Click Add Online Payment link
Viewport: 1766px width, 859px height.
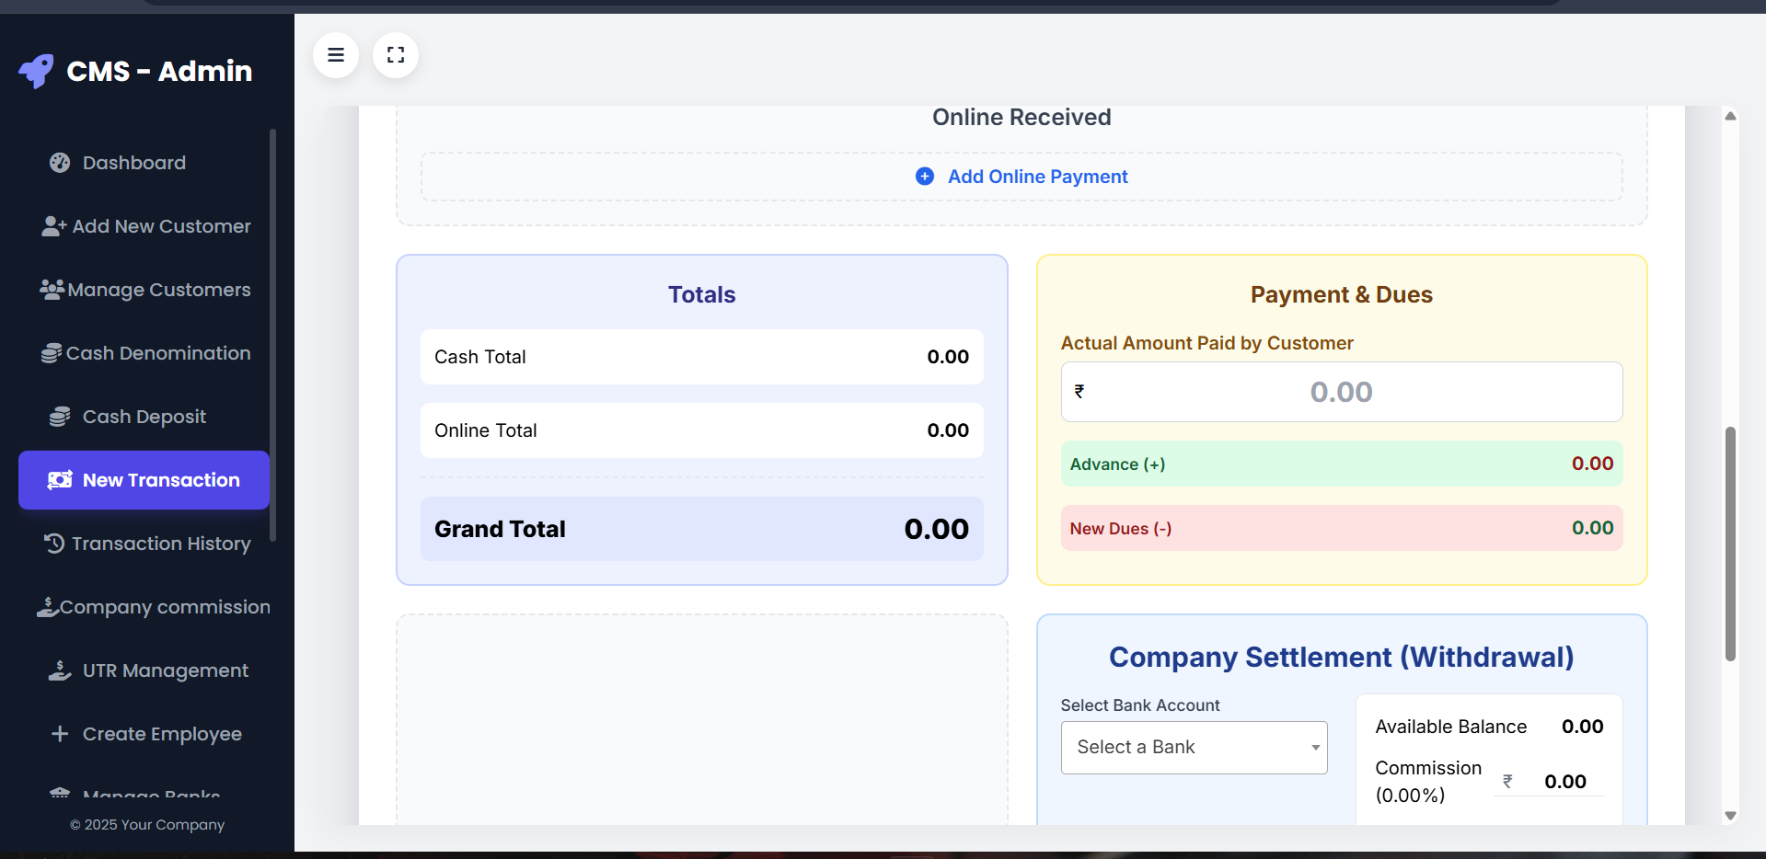(1037, 177)
